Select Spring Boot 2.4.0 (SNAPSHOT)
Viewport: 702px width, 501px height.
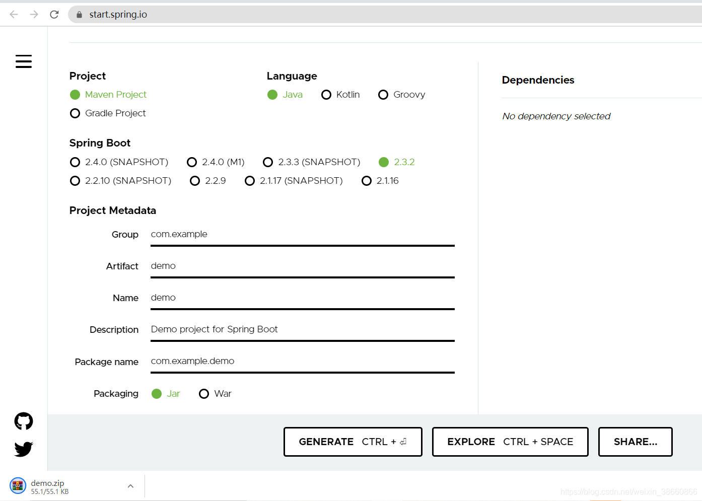tap(119, 162)
